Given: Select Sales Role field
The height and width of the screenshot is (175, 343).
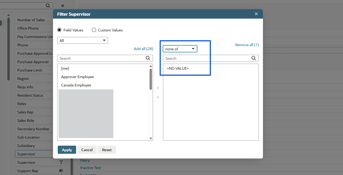Looking at the screenshot, I should 34,121.
